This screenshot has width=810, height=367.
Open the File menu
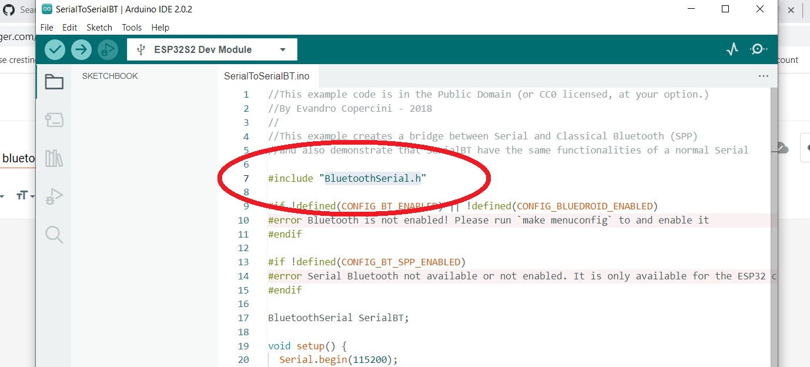click(46, 27)
